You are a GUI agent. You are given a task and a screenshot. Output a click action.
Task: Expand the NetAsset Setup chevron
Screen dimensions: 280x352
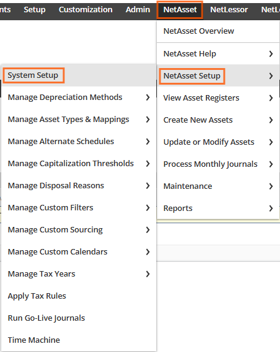tap(271, 76)
